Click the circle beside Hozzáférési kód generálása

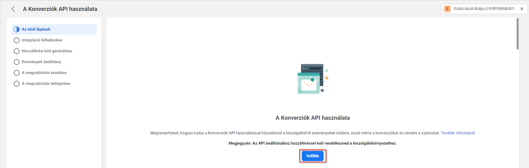pyautogui.click(x=17, y=51)
